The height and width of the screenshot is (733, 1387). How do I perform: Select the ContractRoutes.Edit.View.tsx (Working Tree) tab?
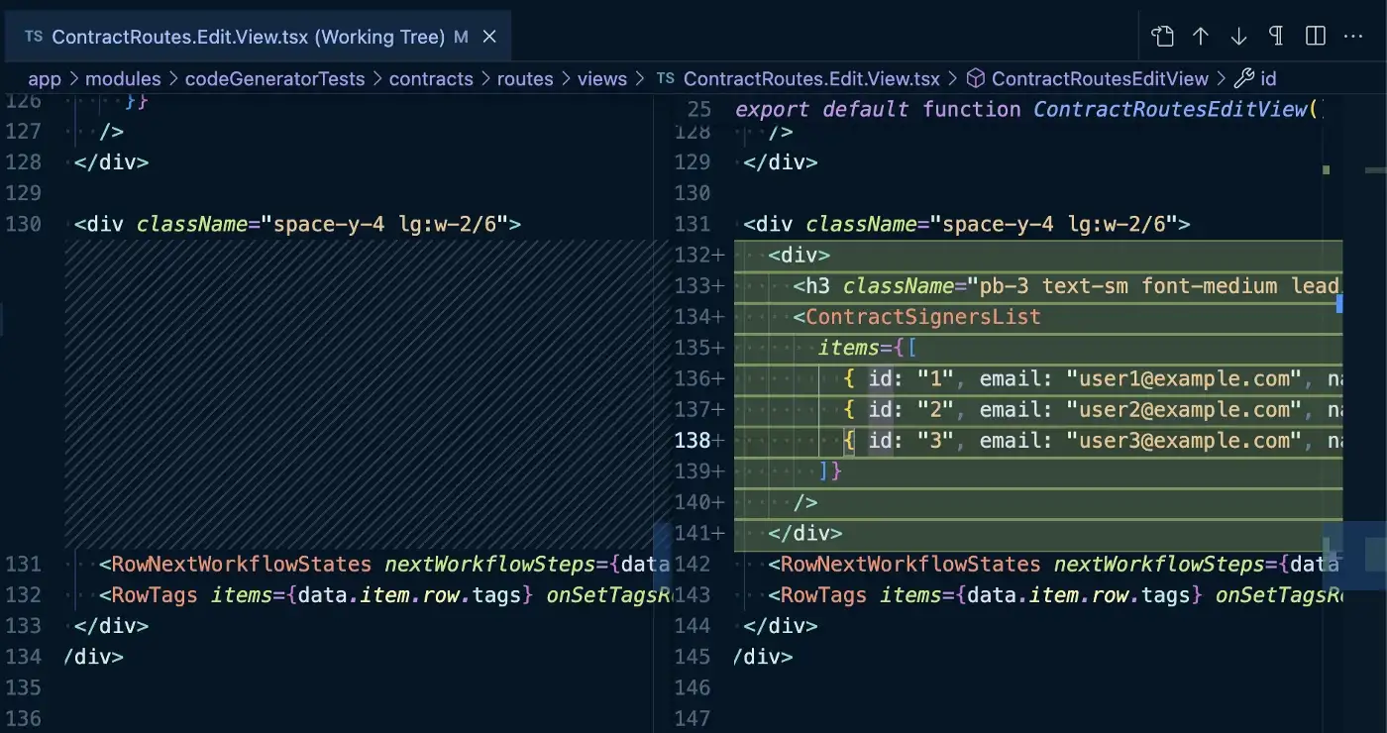coord(260,38)
